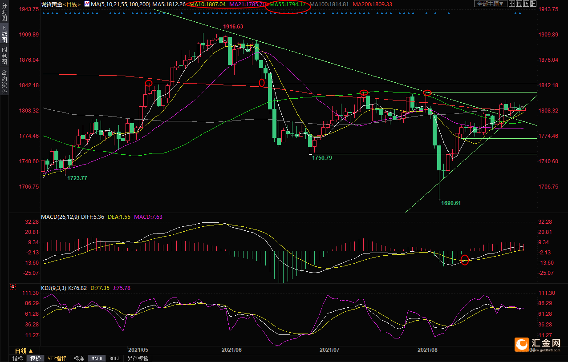Click the 2021/07 date marker on time axis
The height and width of the screenshot is (362, 568).
pyautogui.click(x=329, y=350)
